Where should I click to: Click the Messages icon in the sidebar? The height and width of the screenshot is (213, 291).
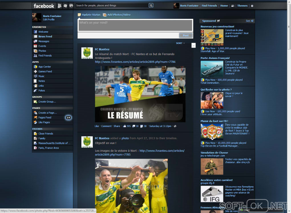(35, 41)
